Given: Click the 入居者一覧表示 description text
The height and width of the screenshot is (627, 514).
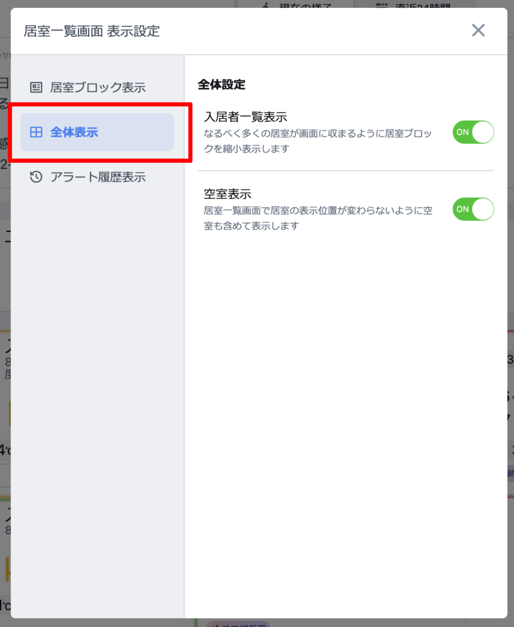Looking at the screenshot, I should point(318,141).
